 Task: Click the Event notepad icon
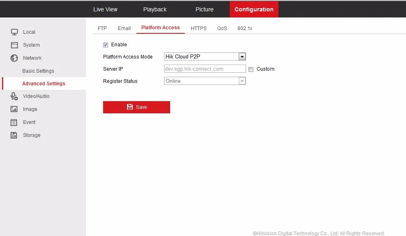14,122
